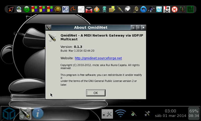Open the orange dollar-sign diamond icon
This screenshot has width=201, height=121.
point(97,9)
